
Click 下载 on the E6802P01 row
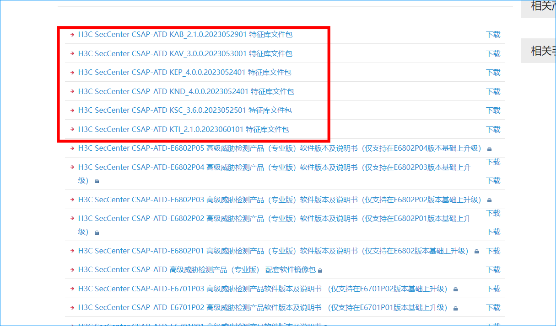(x=493, y=251)
